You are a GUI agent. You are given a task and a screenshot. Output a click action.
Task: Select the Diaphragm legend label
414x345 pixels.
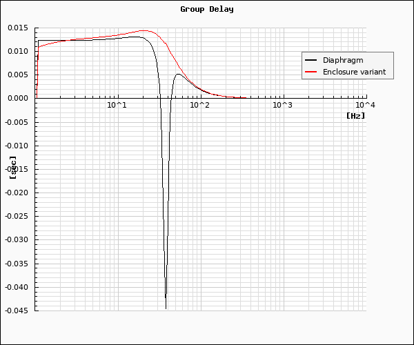pyautogui.click(x=343, y=61)
